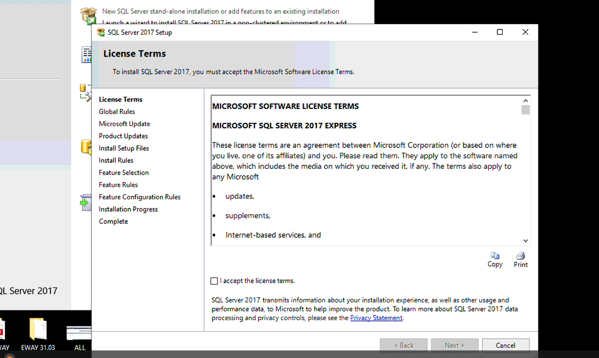Click the 'supplements,' bullet text
Image resolution: width=599 pixels, height=358 pixels.
[x=248, y=216]
